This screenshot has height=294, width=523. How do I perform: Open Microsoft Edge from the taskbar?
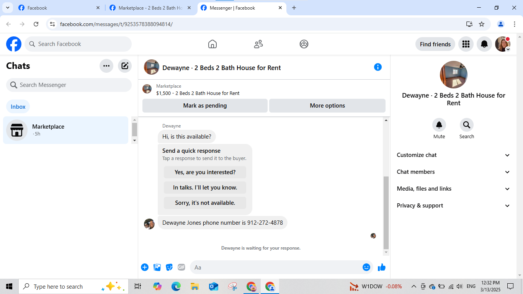click(176, 286)
